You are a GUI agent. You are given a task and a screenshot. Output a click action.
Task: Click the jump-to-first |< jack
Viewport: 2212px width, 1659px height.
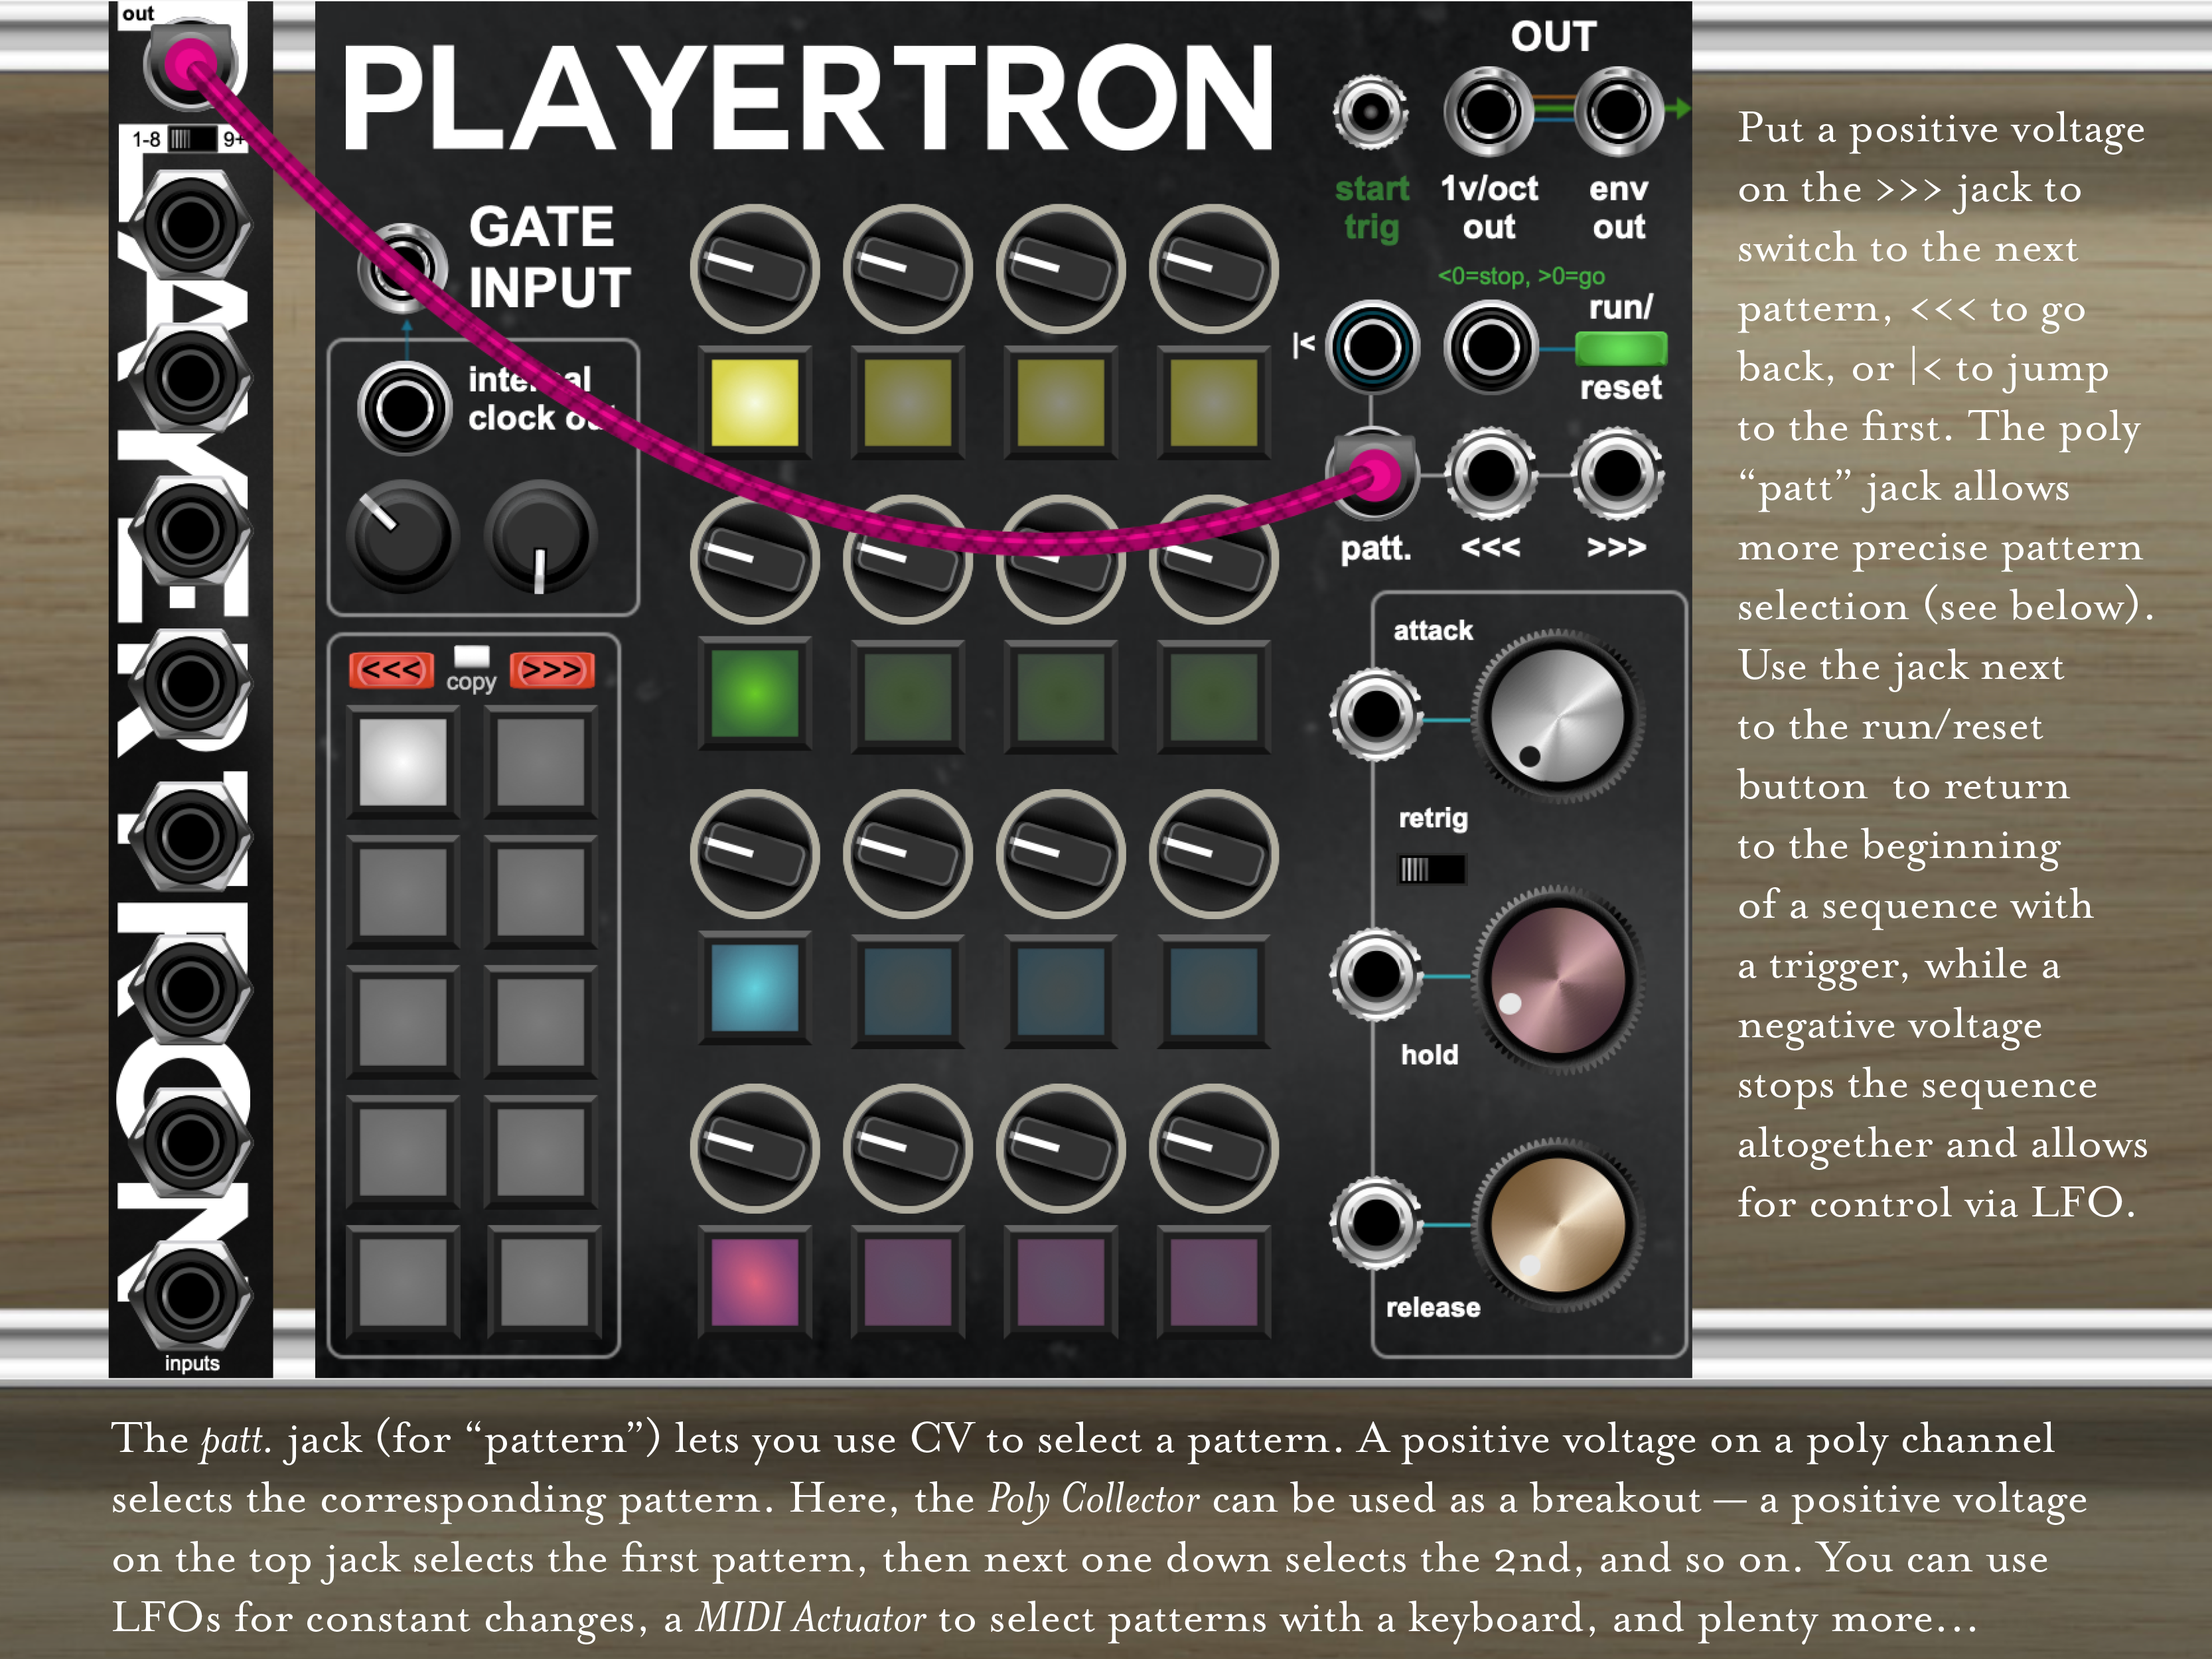click(x=1372, y=347)
